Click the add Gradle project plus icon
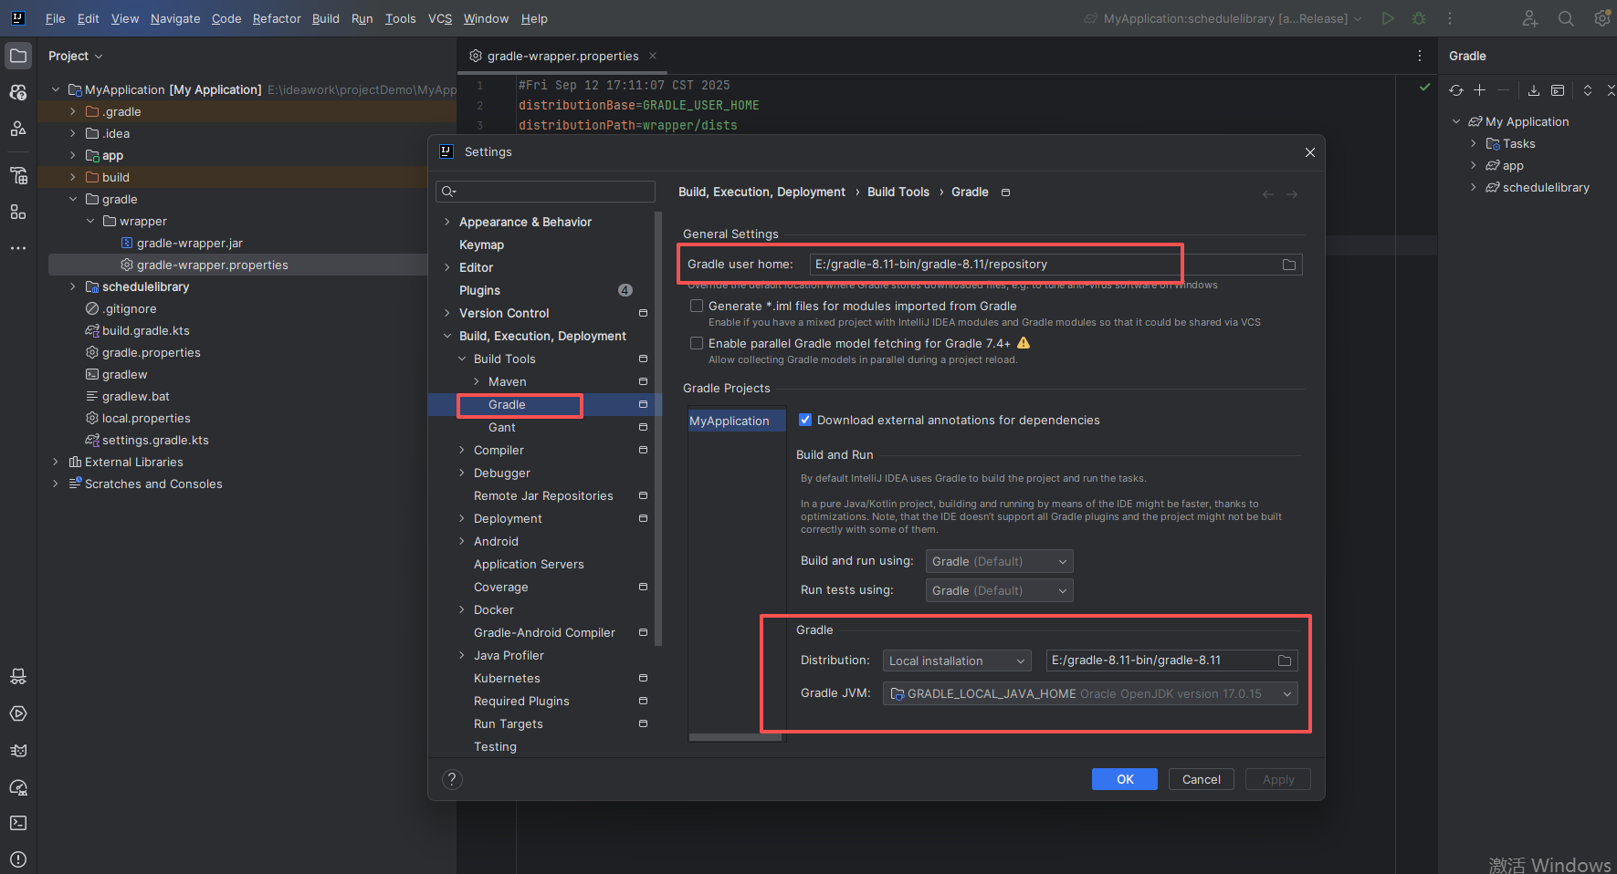Viewport: 1617px width, 874px height. [1480, 90]
